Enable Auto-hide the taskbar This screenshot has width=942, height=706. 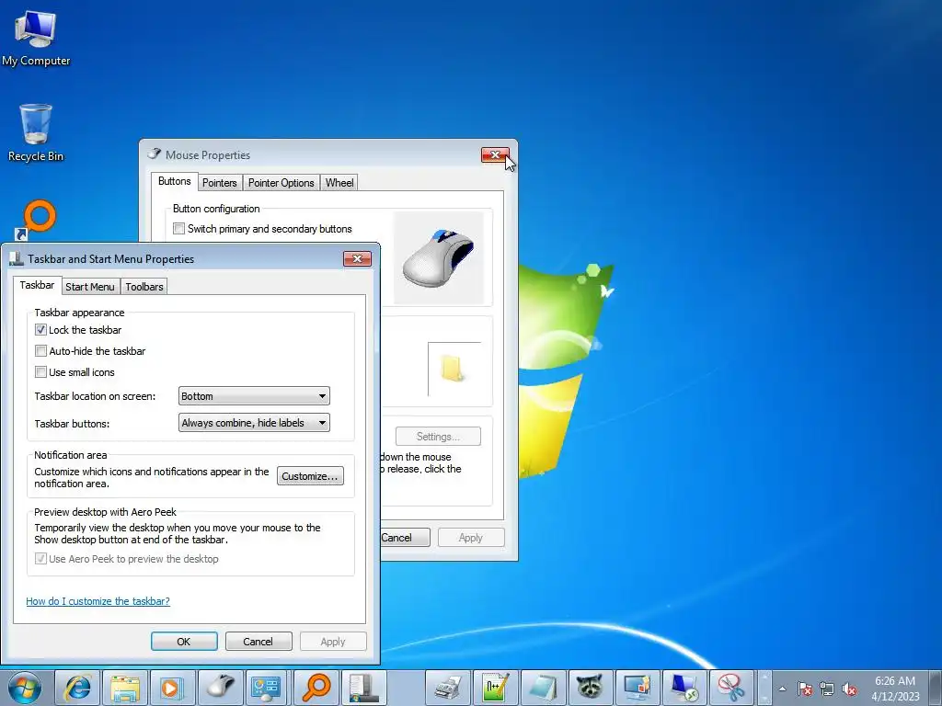pos(40,350)
